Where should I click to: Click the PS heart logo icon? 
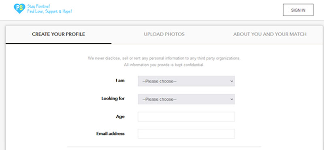[19, 8]
